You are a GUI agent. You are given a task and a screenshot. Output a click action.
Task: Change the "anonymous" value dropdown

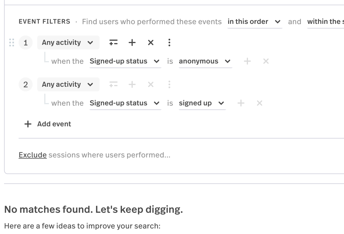click(205, 61)
